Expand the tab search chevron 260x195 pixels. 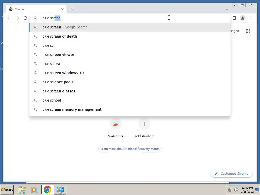pos(227,9)
